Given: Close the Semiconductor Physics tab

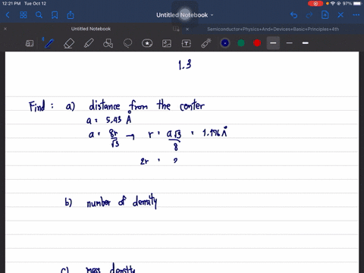Looking at the screenshot, I should coord(187,29).
